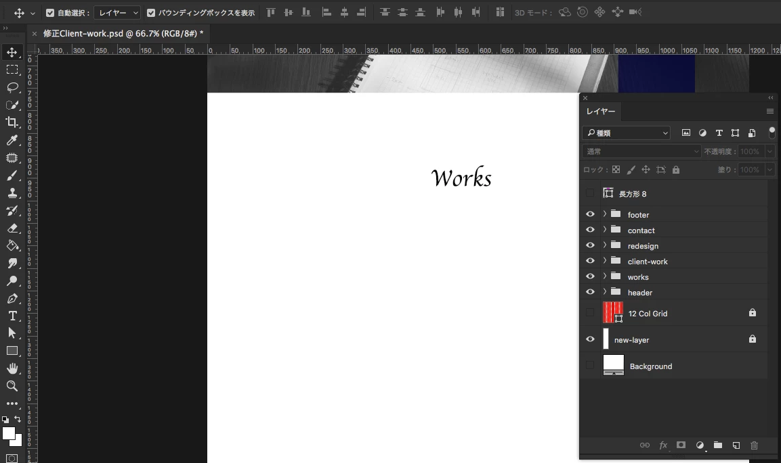Click the link layers icon

(x=645, y=445)
